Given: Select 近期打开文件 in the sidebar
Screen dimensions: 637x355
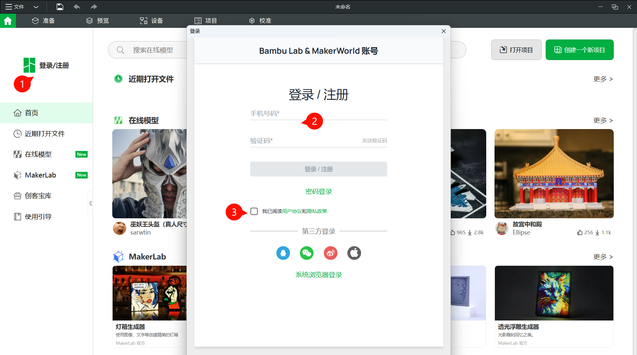Looking at the screenshot, I should tap(46, 134).
